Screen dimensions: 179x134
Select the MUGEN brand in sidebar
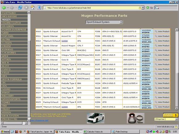coord(14,20)
